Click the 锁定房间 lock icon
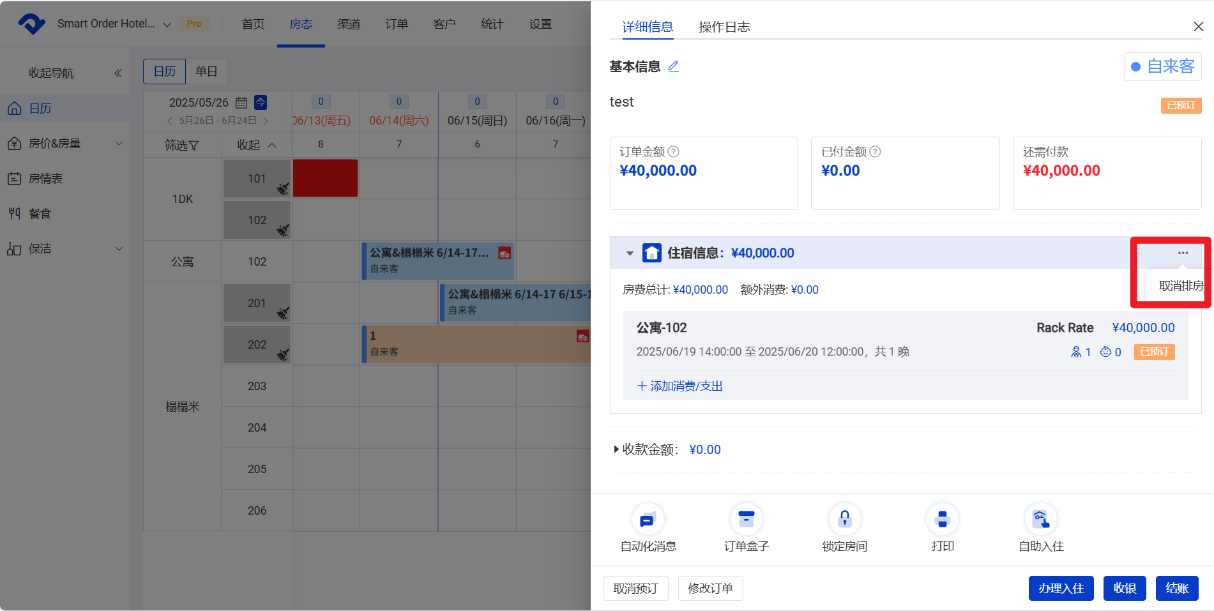This screenshot has height=611, width=1214. tap(844, 520)
